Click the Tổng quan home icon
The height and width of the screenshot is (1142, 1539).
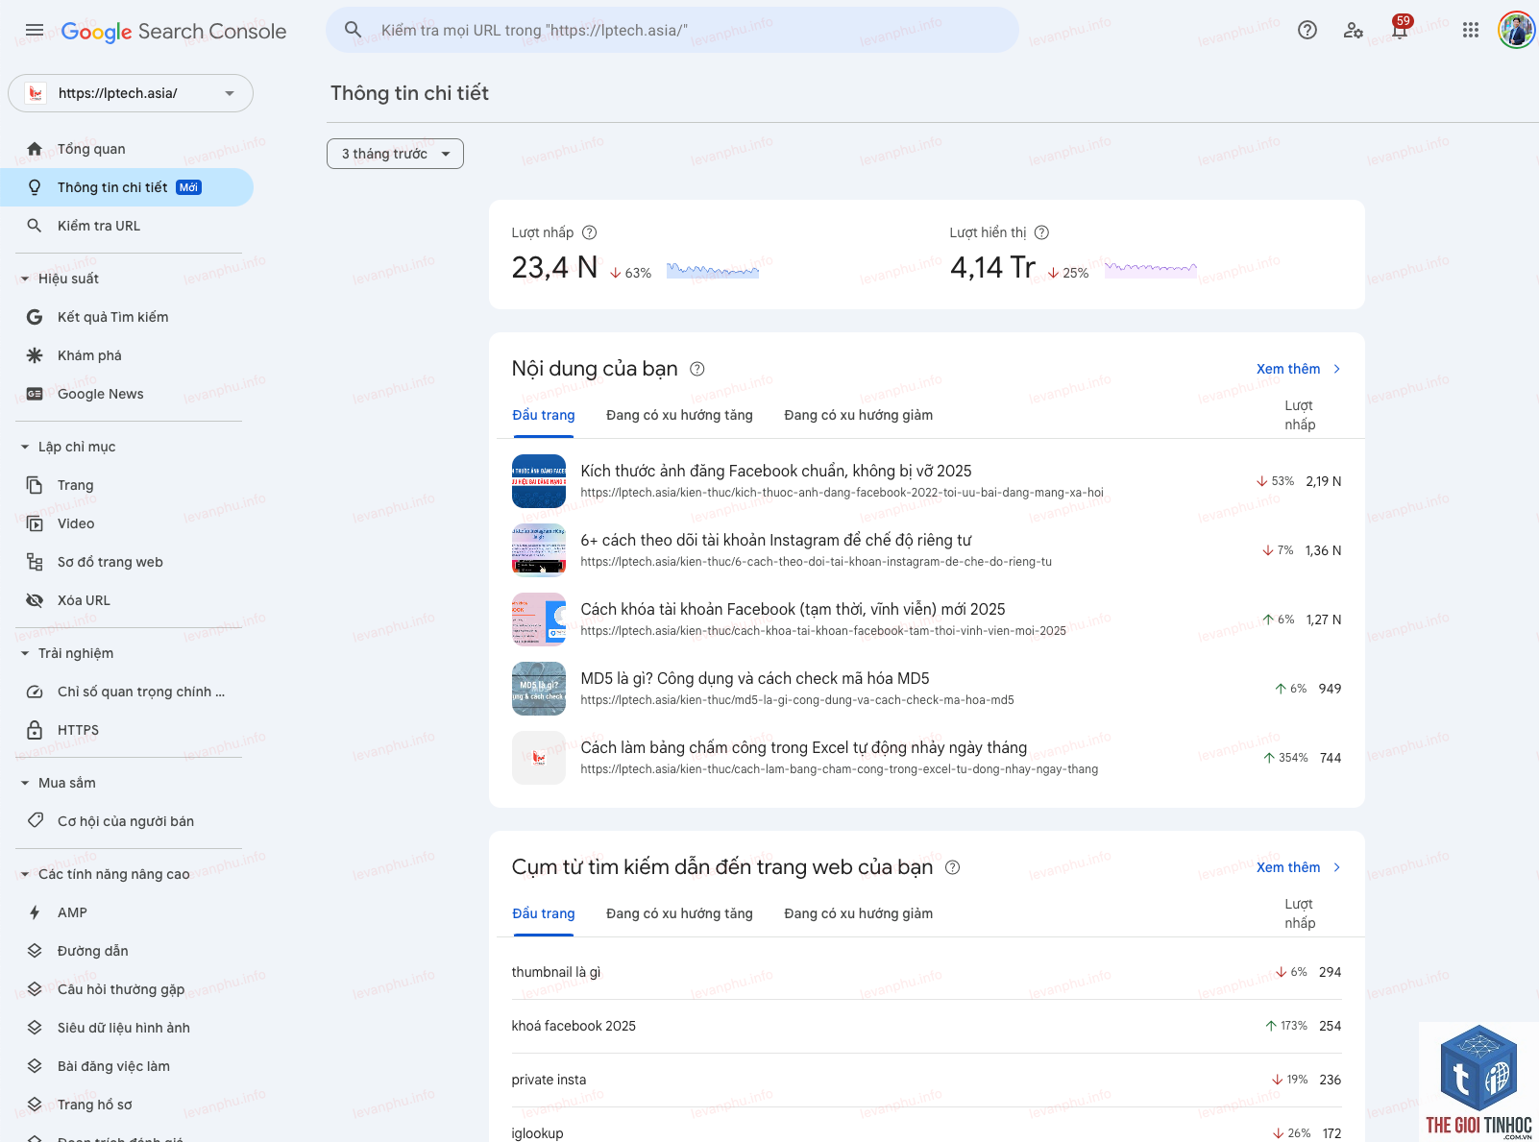pyautogui.click(x=35, y=149)
